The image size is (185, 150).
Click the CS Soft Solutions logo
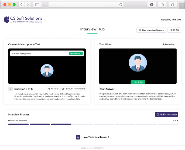pos(23,19)
